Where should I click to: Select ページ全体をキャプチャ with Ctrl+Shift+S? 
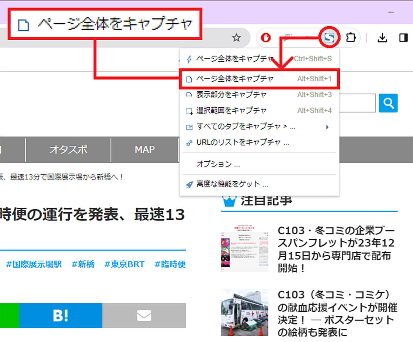pos(259,59)
